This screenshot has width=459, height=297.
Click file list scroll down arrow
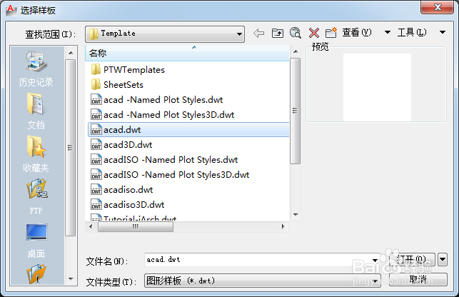point(296,215)
